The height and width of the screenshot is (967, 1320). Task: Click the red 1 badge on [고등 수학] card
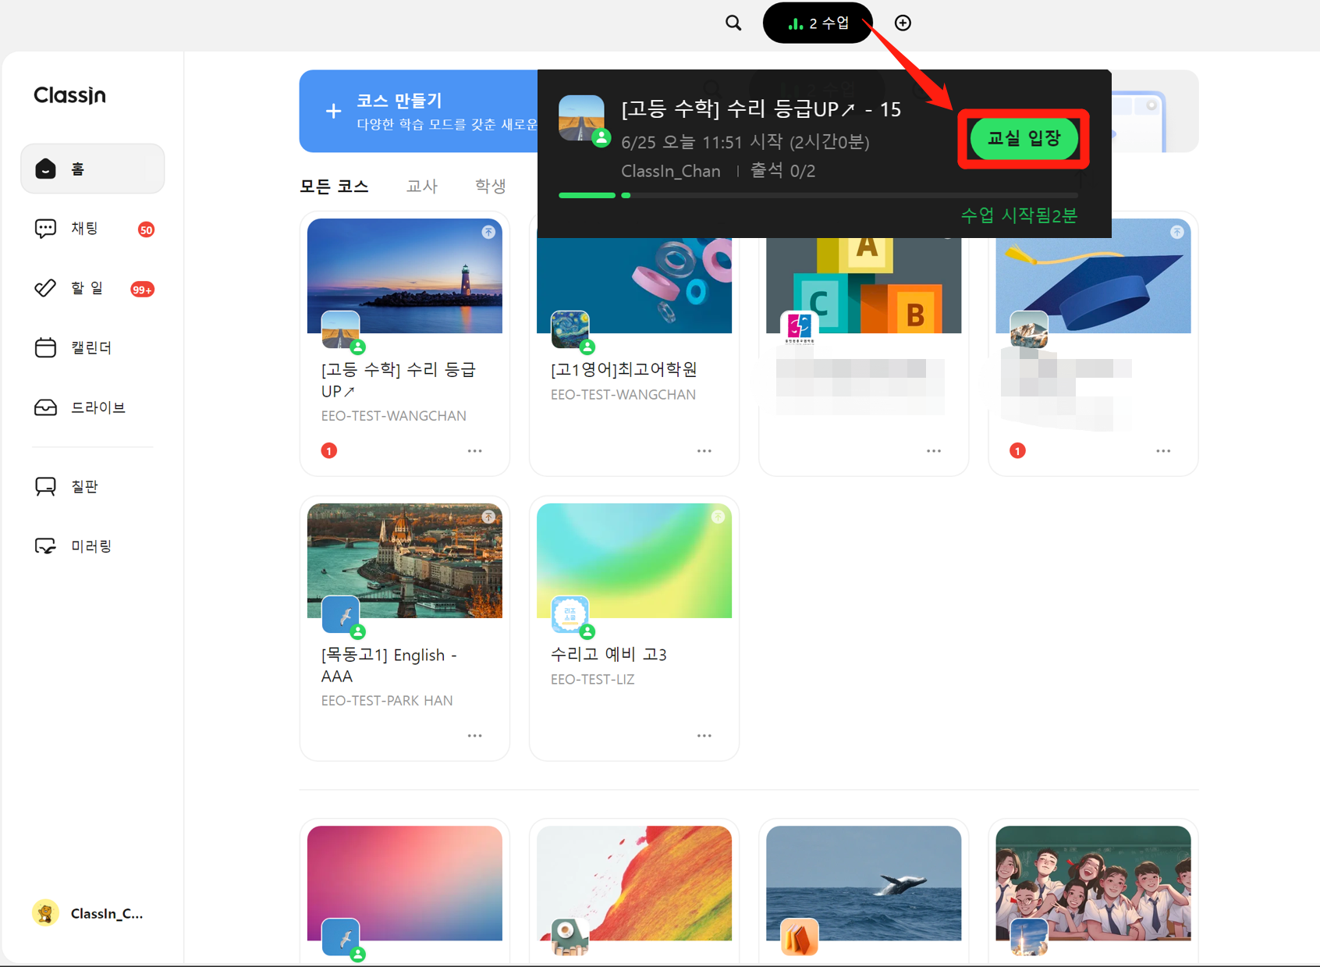[x=329, y=450]
